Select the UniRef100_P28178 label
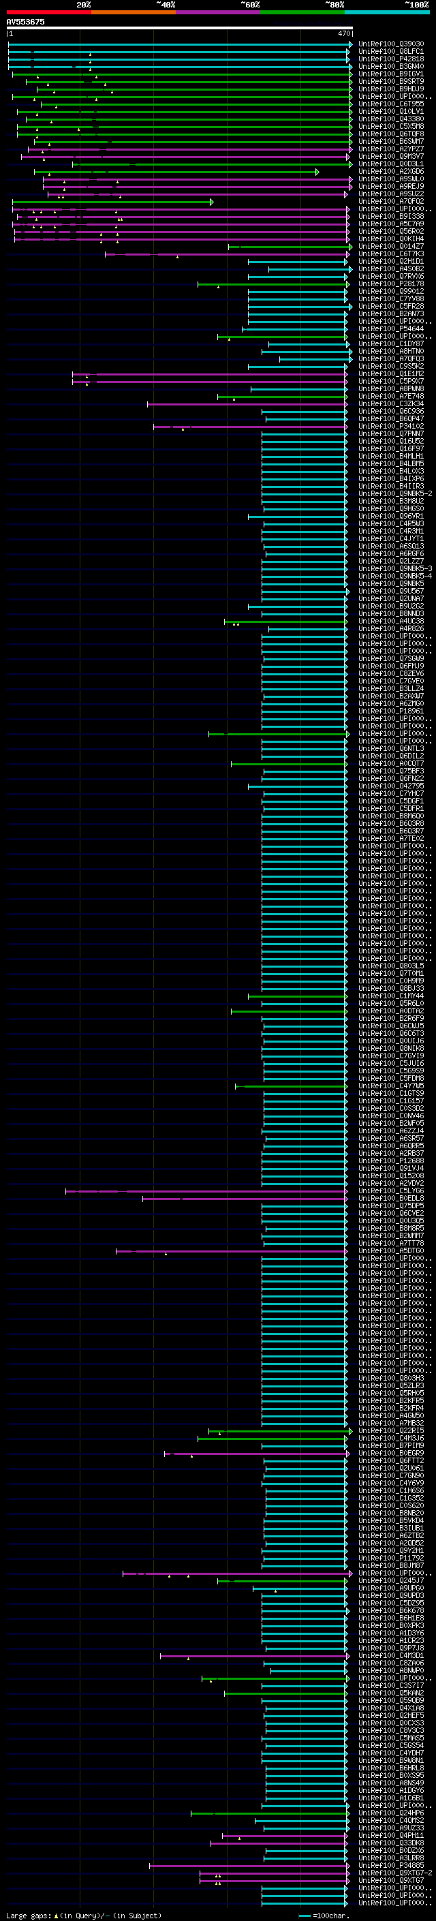This screenshot has width=436, height=1921. click(x=390, y=283)
